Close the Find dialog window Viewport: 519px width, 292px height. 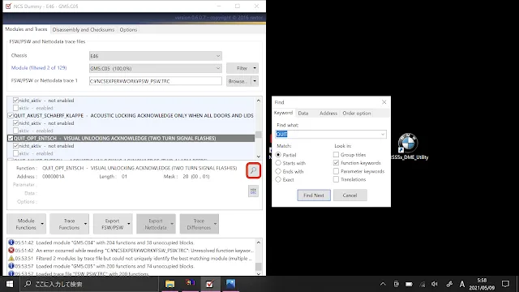[384, 102]
